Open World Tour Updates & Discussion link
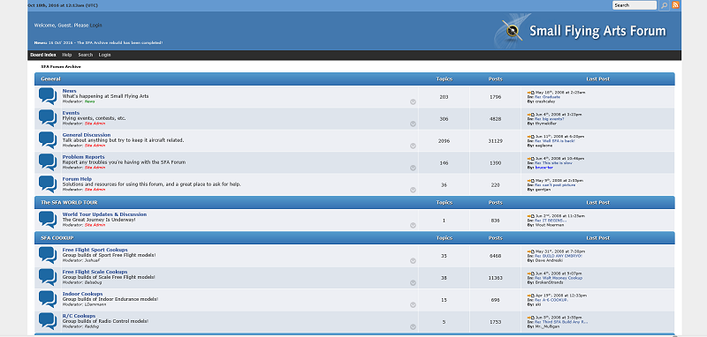This screenshot has height=337, width=707. (104, 214)
